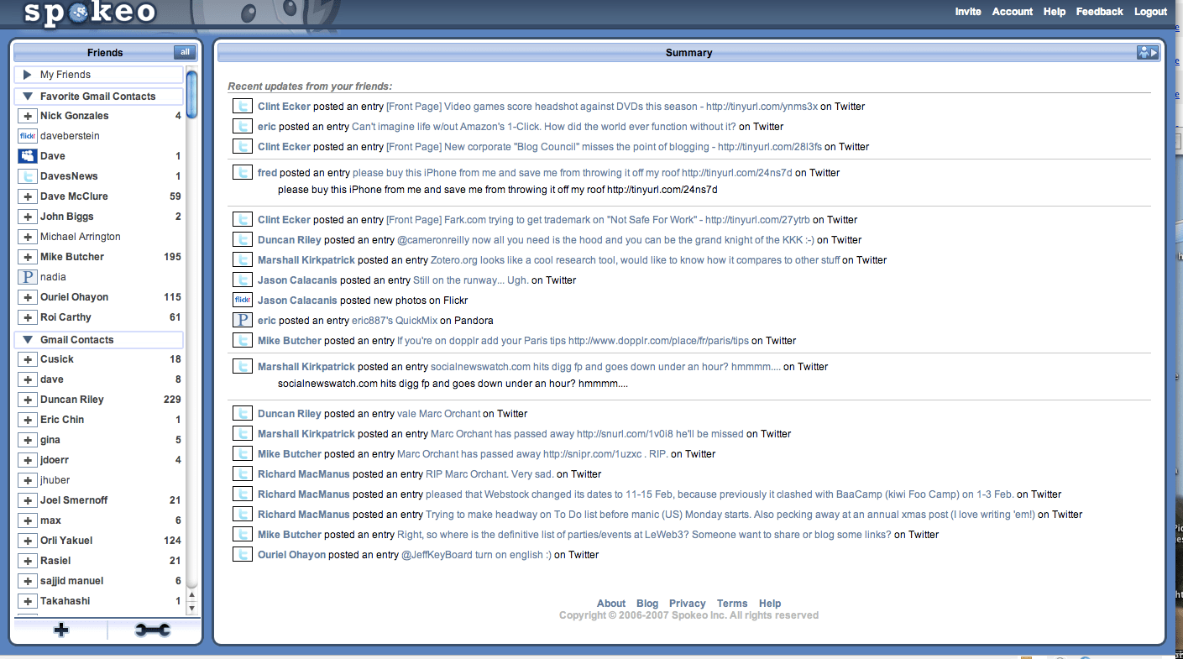The image size is (1183, 659).
Task: Open Marshall Kirkpatrick's name on Zotero entry
Action: click(306, 260)
